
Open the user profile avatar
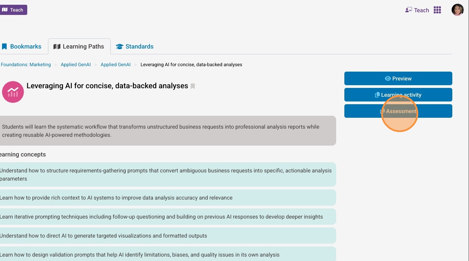coord(457,10)
